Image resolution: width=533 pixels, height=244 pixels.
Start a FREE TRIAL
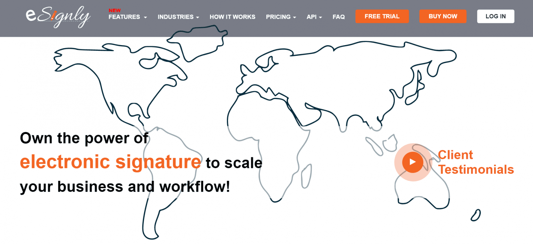(x=382, y=16)
